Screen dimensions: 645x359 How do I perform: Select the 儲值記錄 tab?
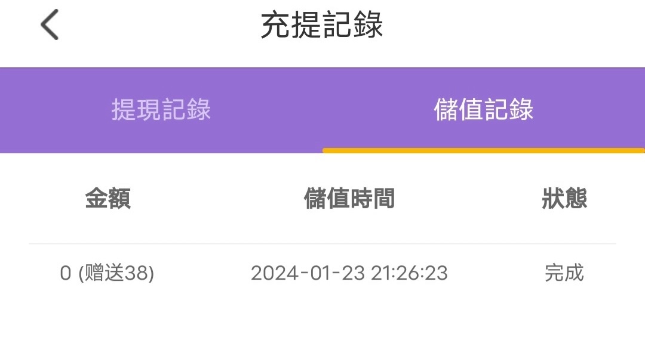484,110
